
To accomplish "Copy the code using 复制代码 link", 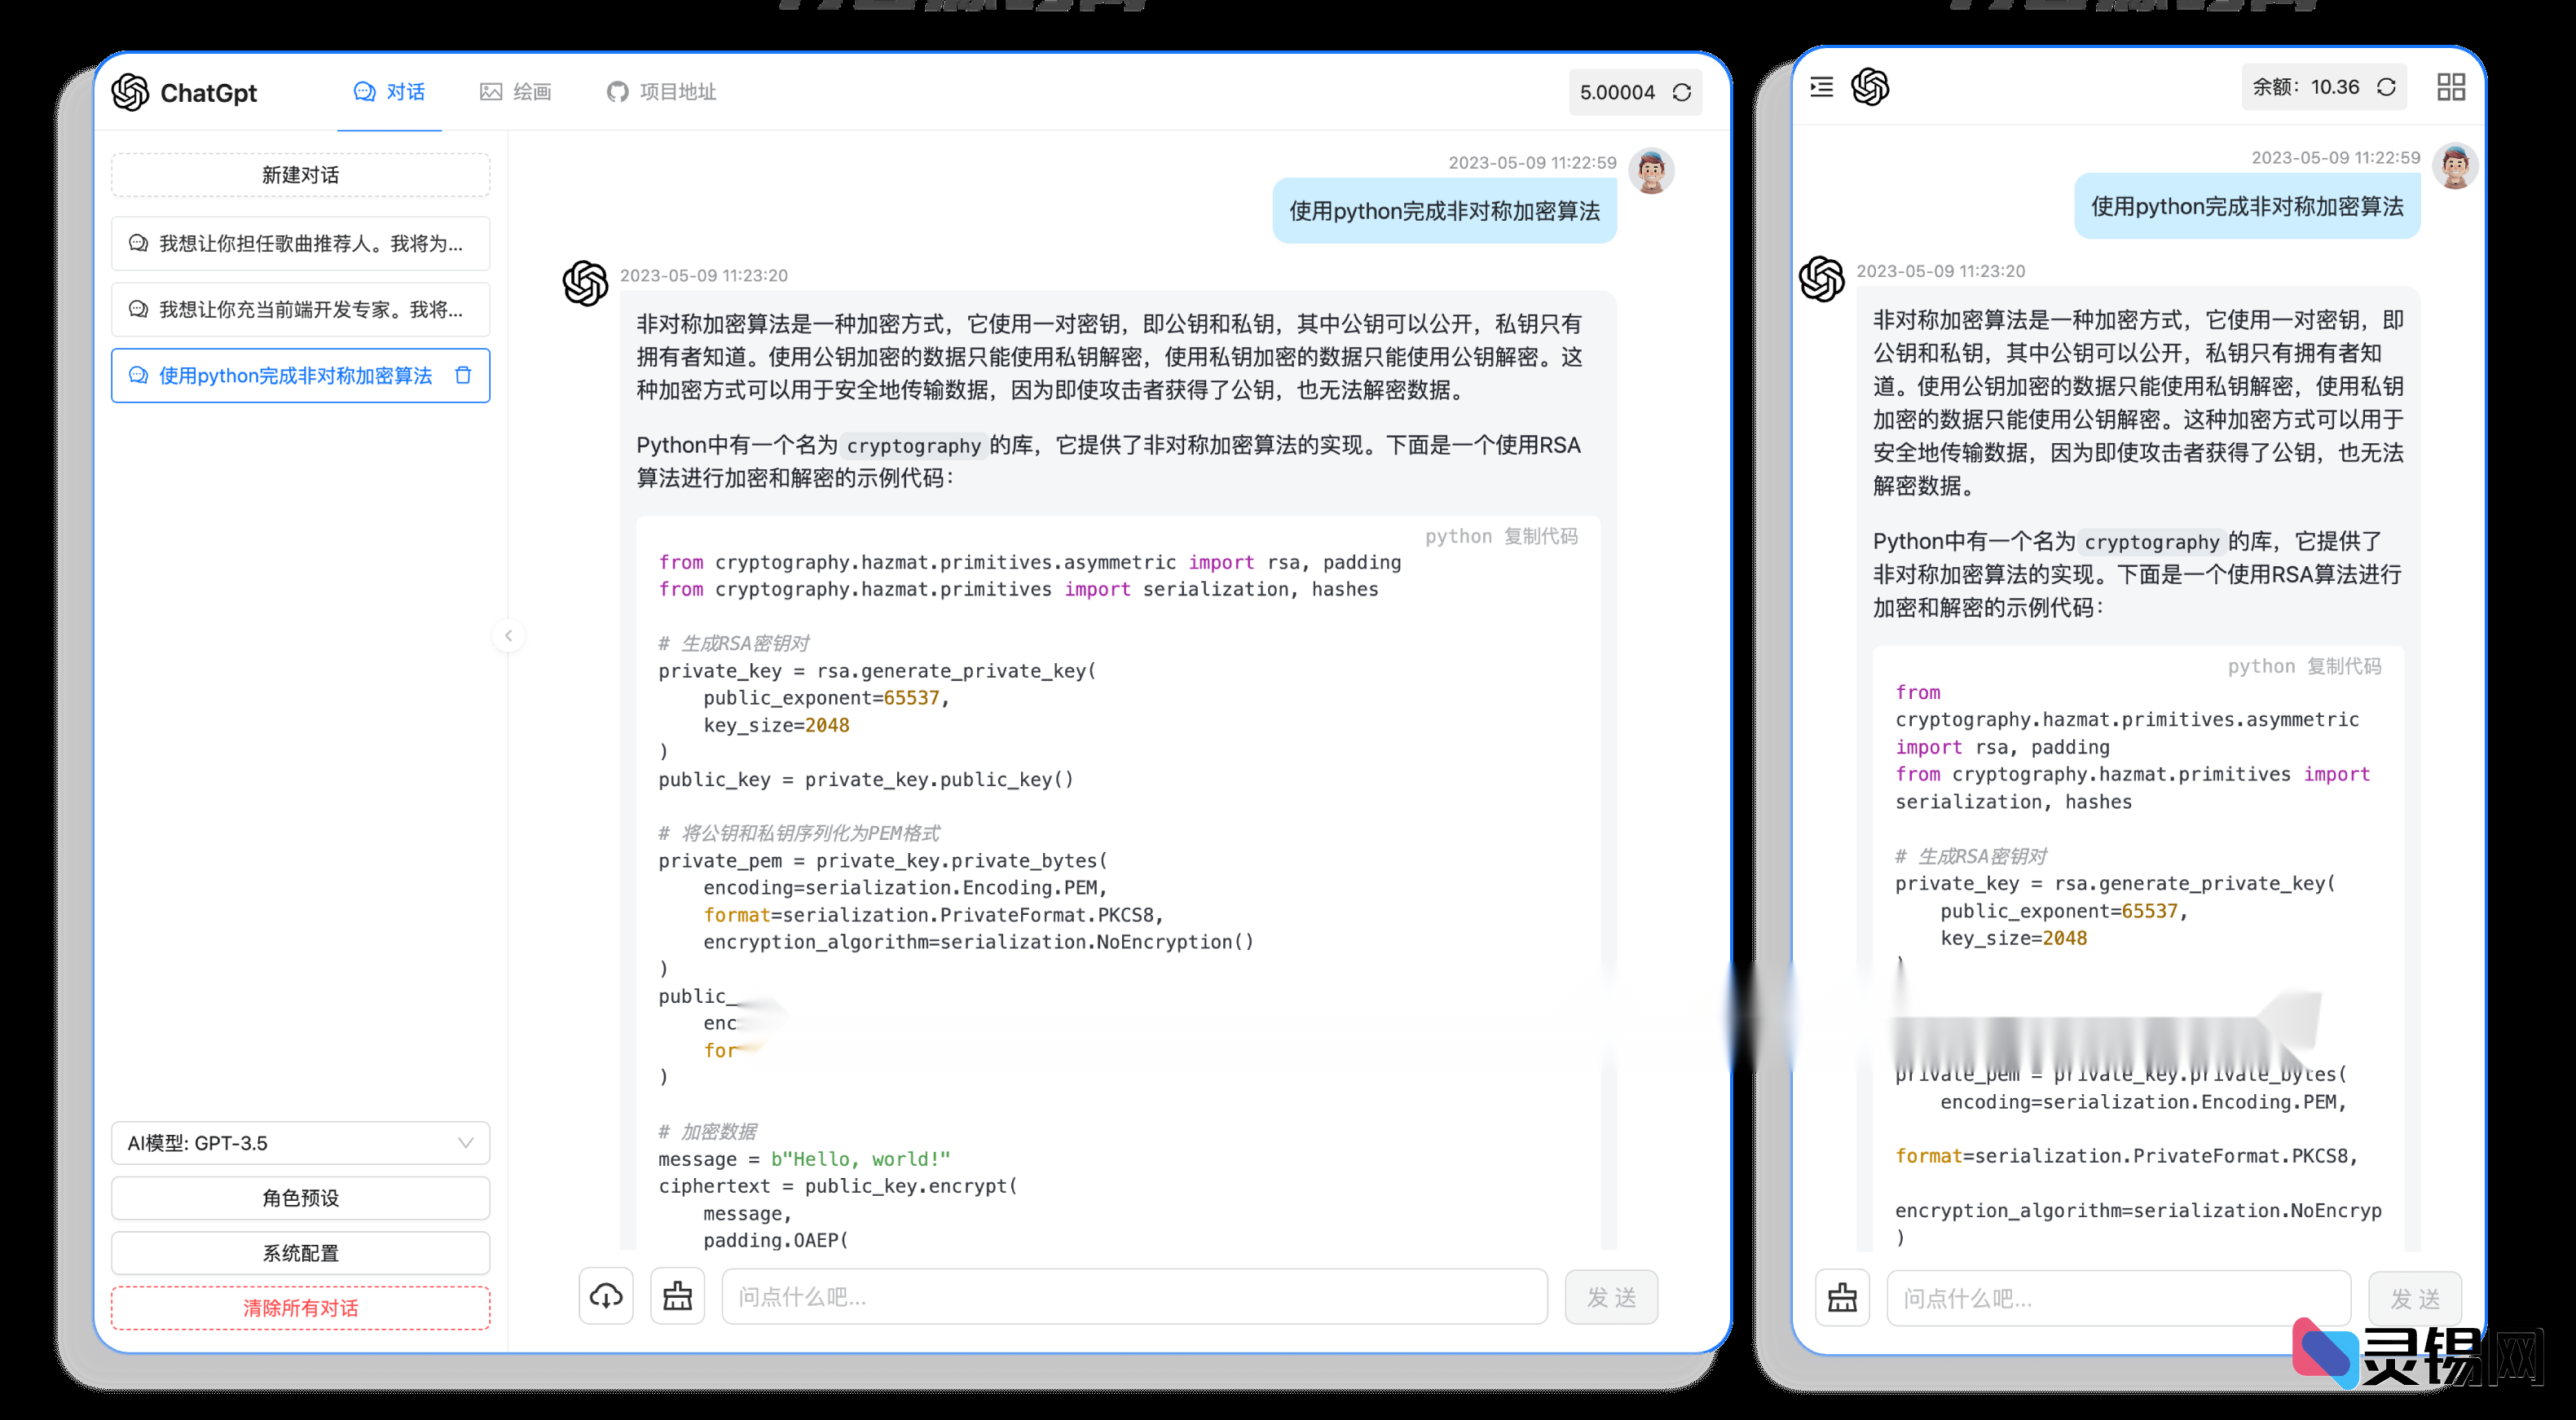I will coord(1540,536).
